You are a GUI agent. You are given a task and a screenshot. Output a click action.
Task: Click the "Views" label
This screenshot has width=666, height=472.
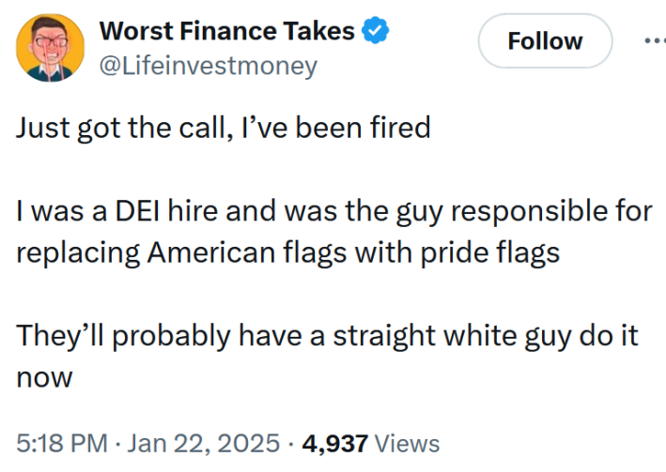click(x=409, y=442)
